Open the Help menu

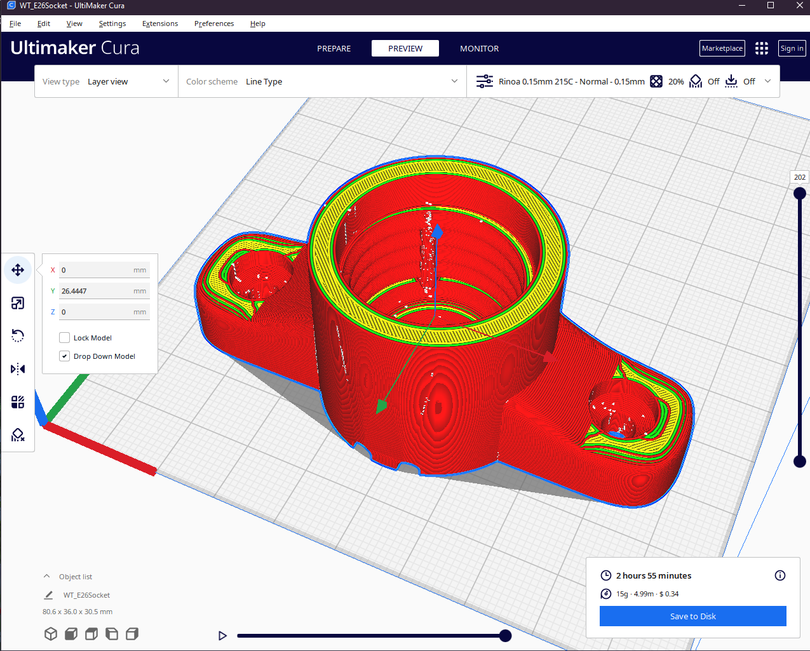257,23
